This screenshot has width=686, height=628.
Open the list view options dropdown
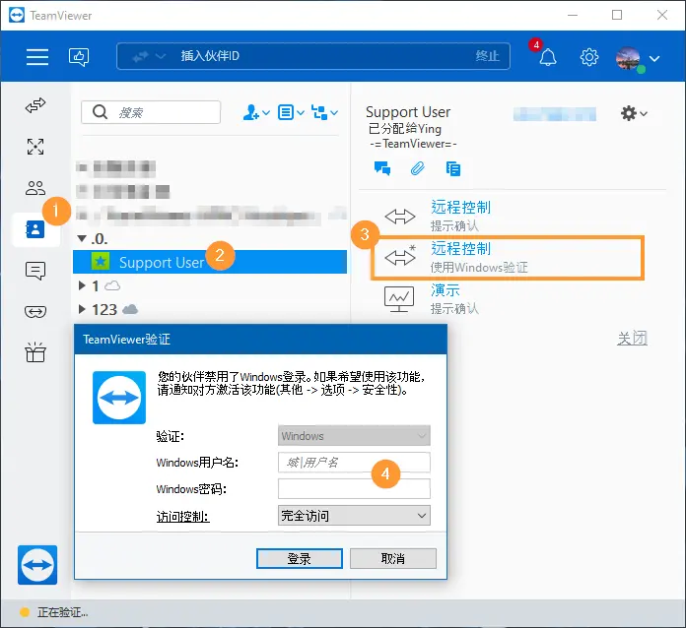[291, 112]
